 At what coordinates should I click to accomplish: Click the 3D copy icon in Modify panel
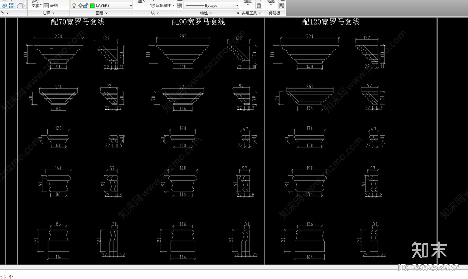coord(4,5)
